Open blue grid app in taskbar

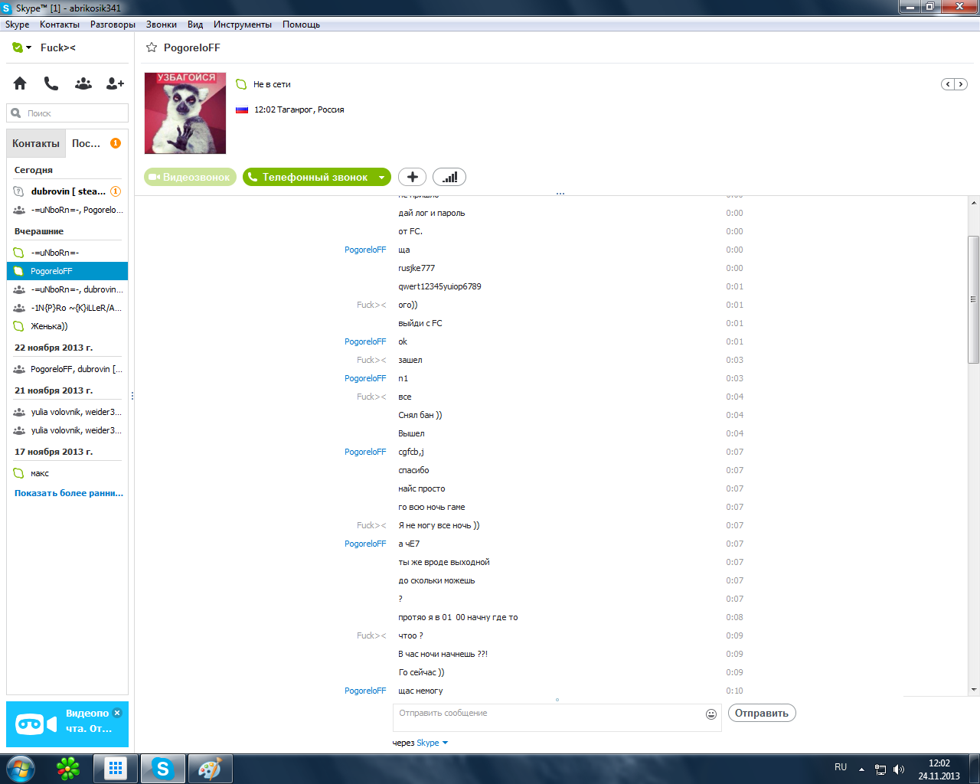click(x=116, y=769)
